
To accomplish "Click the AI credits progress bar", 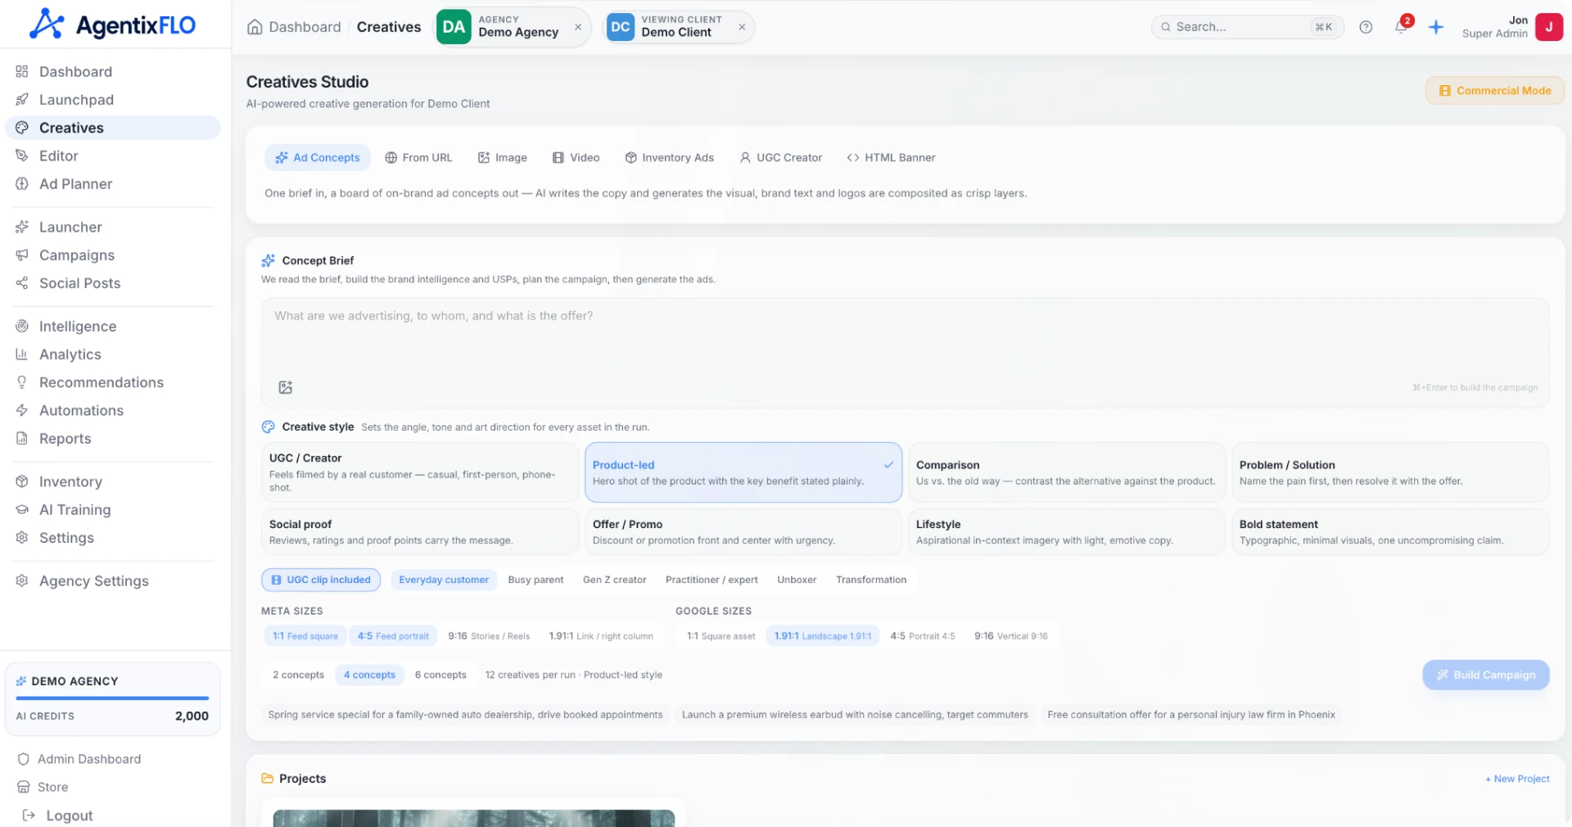I will pyautogui.click(x=112, y=698).
